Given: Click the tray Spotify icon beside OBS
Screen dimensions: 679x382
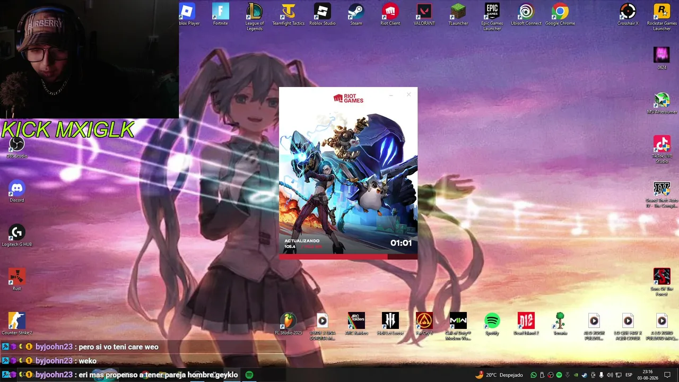Looking at the screenshot, I should click(559, 375).
